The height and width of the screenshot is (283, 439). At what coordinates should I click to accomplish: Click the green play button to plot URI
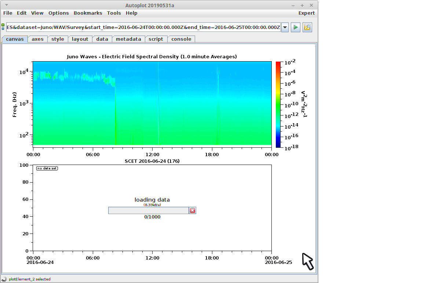[295, 27]
